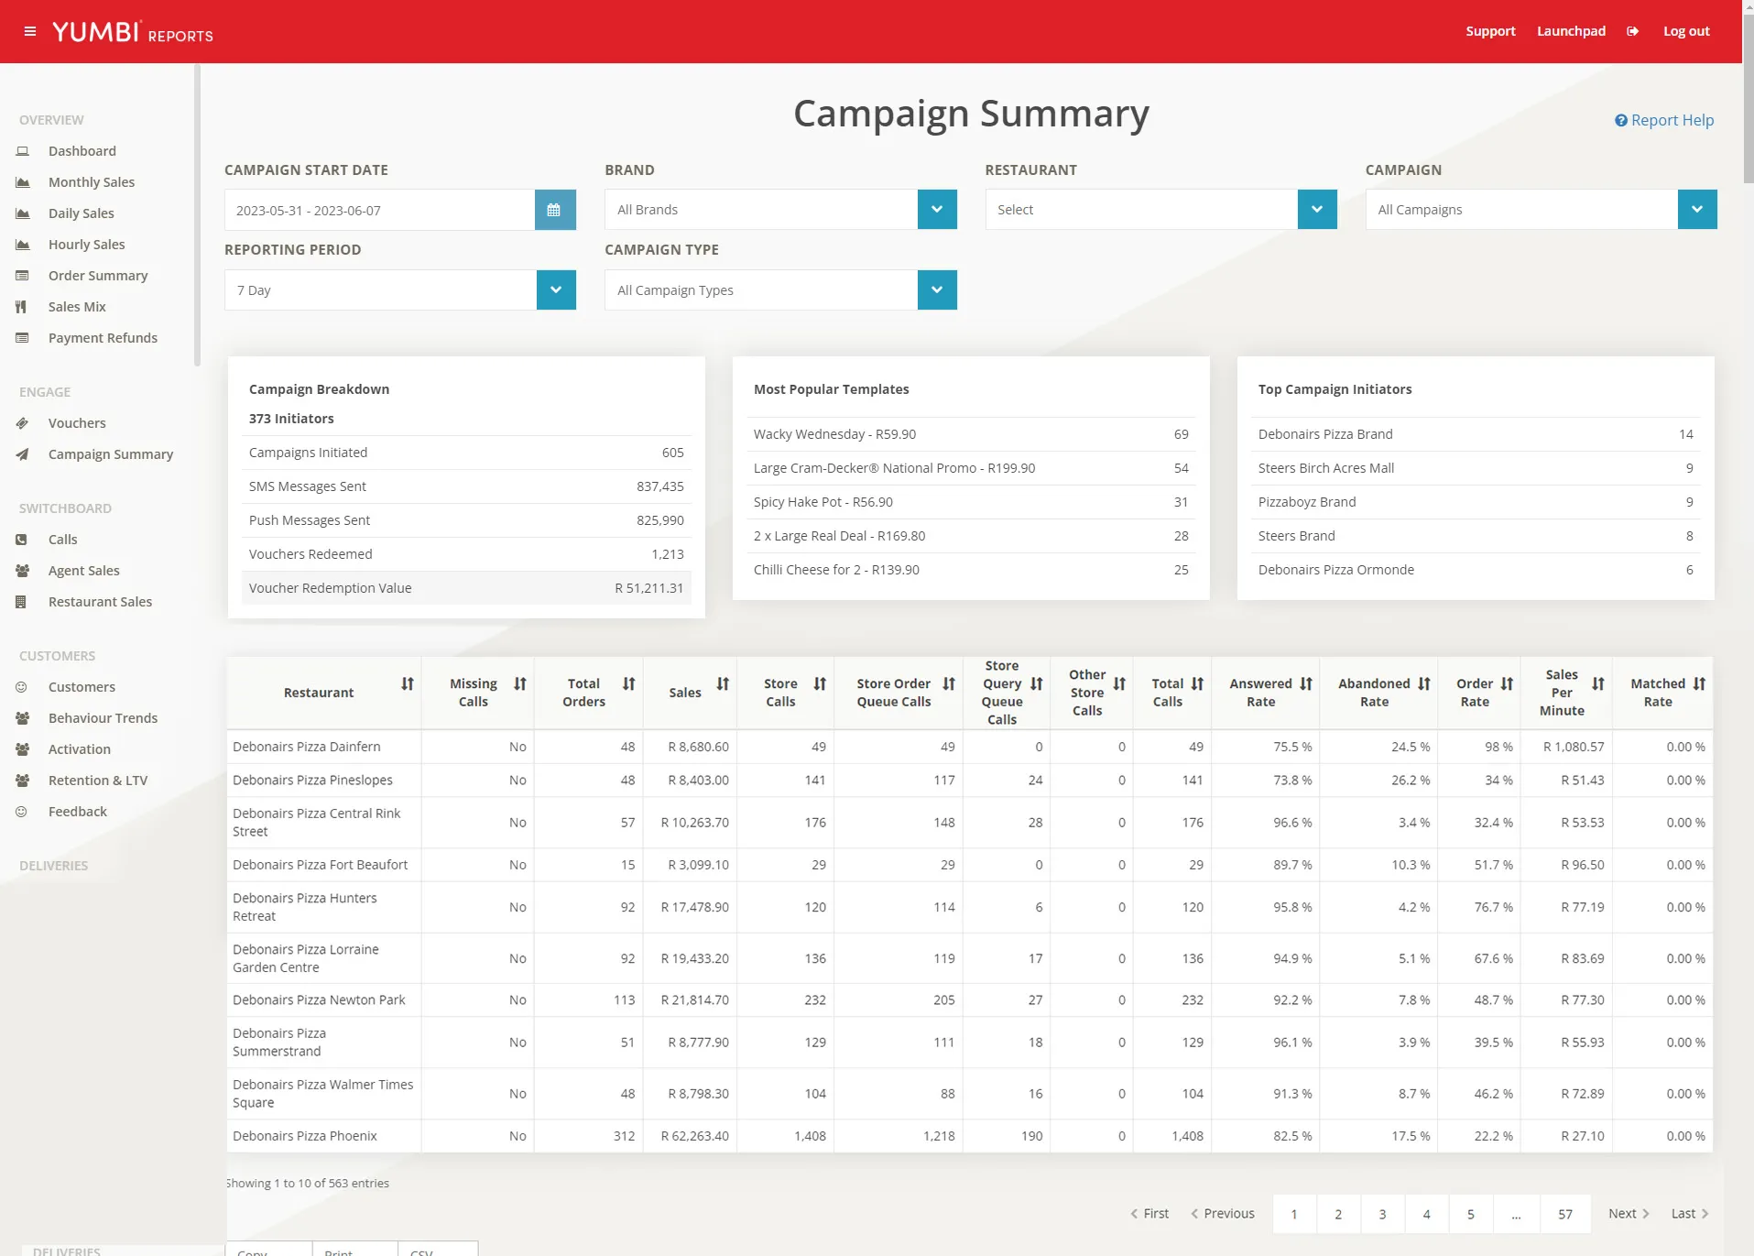Screen dimensions: 1754x1256
Task: Click the Feedback smiley icon
Action: pyautogui.click(x=21, y=812)
